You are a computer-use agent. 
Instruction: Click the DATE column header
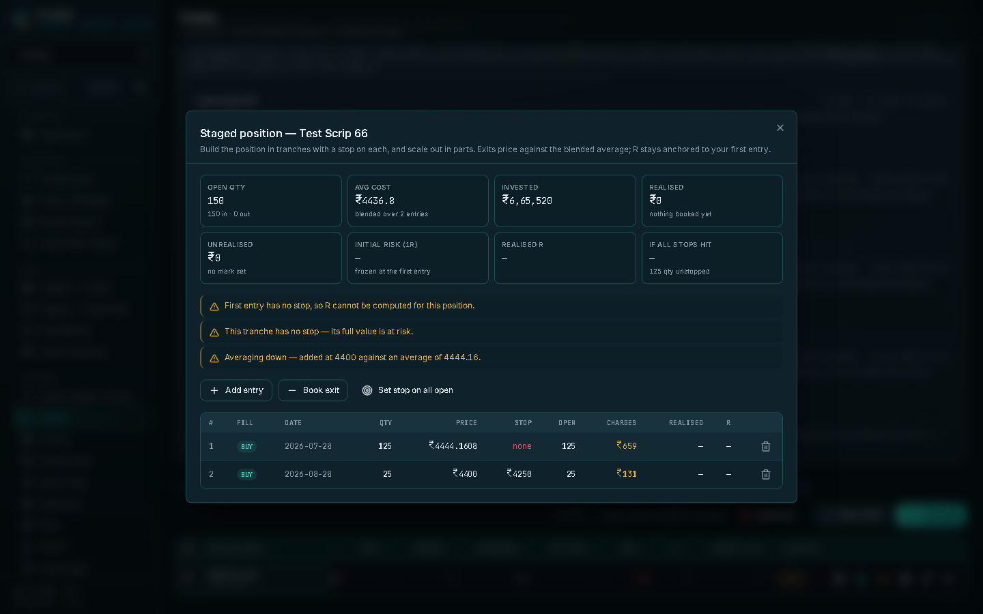[x=294, y=423]
